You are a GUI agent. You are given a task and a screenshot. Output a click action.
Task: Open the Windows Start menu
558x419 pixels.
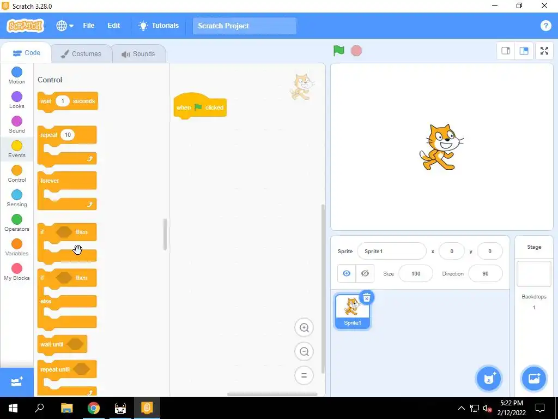click(13, 408)
